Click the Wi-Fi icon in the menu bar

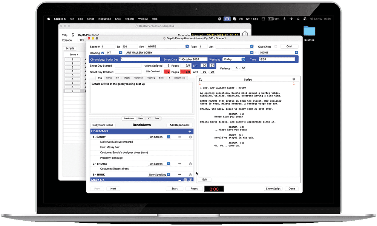click(x=291, y=18)
